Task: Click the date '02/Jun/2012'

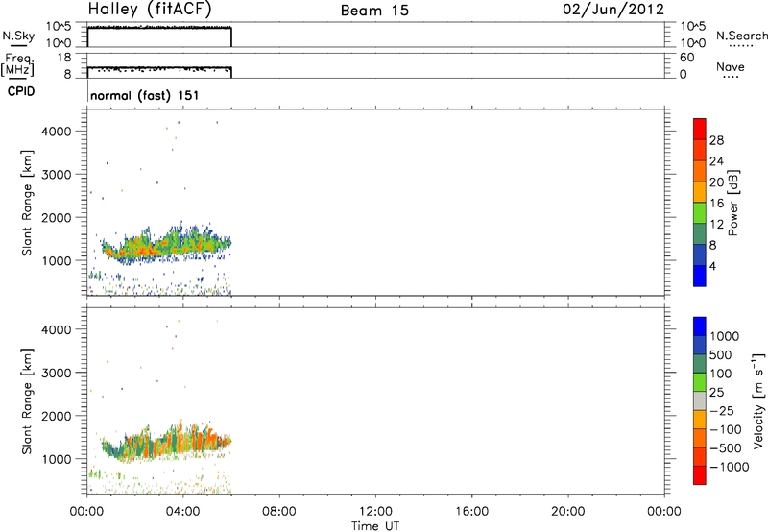Action: [613, 10]
